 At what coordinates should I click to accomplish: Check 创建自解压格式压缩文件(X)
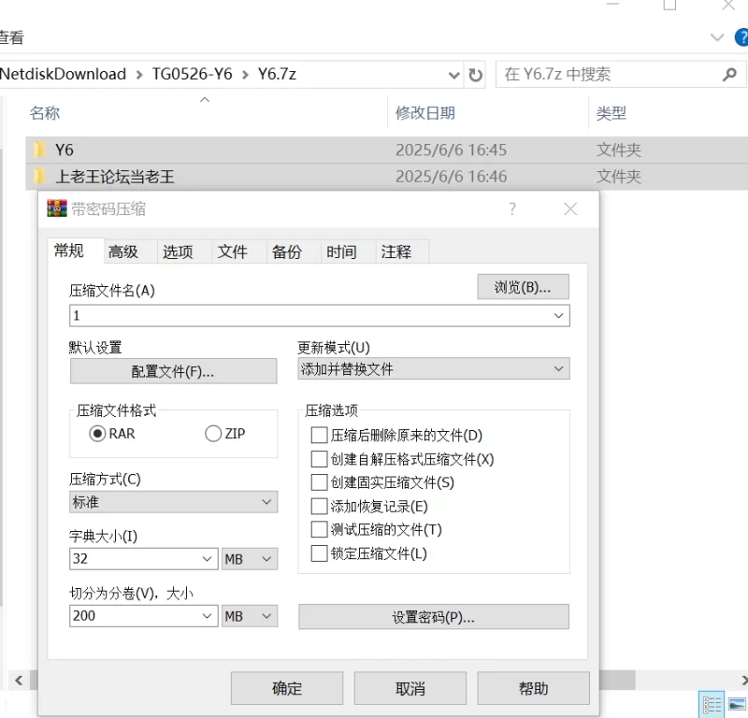click(319, 459)
